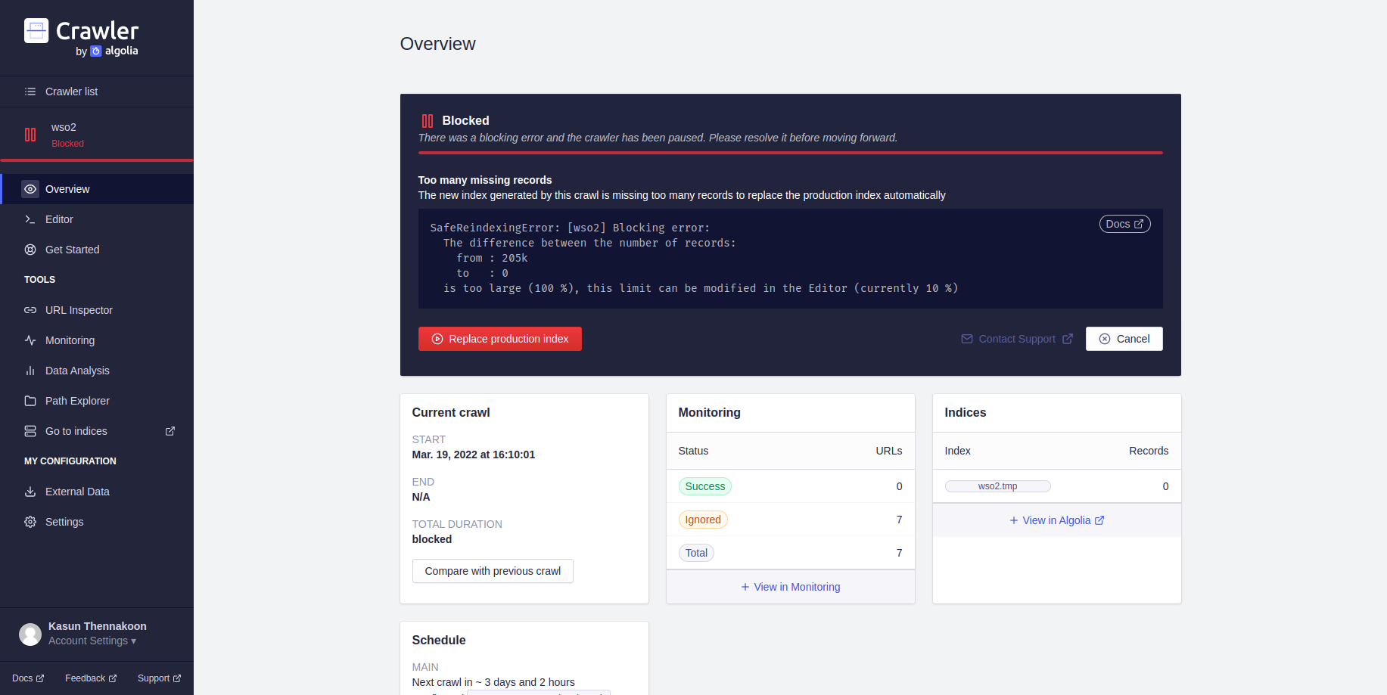Click the Go to indices external link icon

pyautogui.click(x=169, y=431)
